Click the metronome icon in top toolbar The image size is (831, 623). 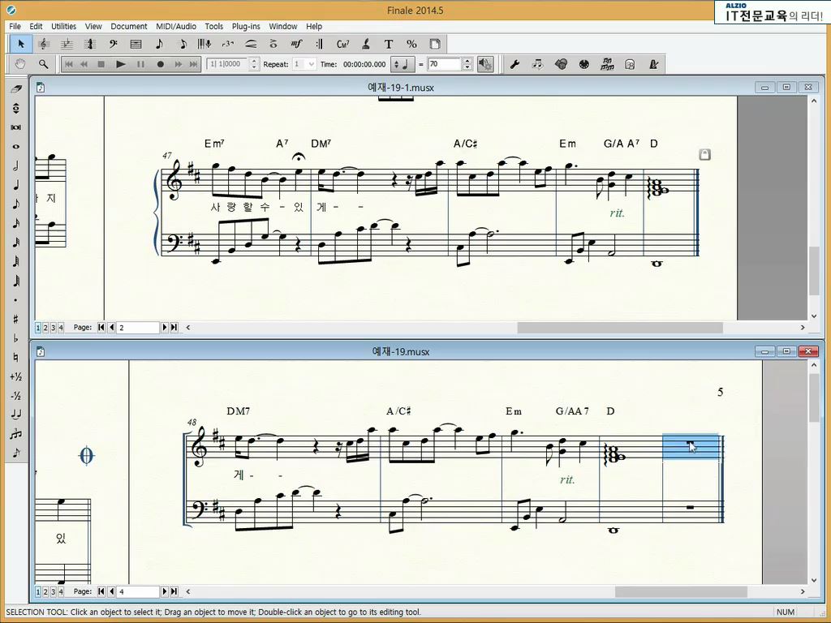653,64
